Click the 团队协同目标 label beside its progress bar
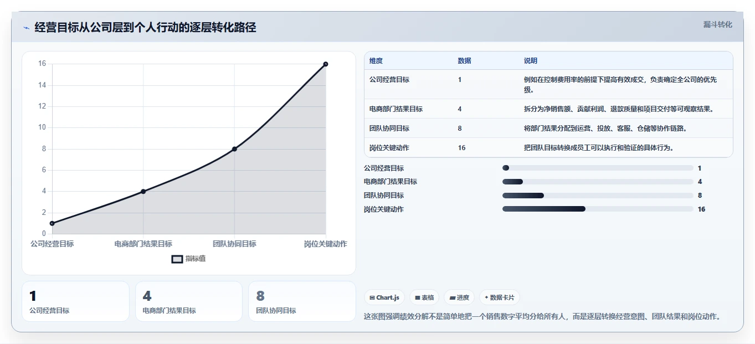This screenshot has width=755, height=344. [x=384, y=196]
